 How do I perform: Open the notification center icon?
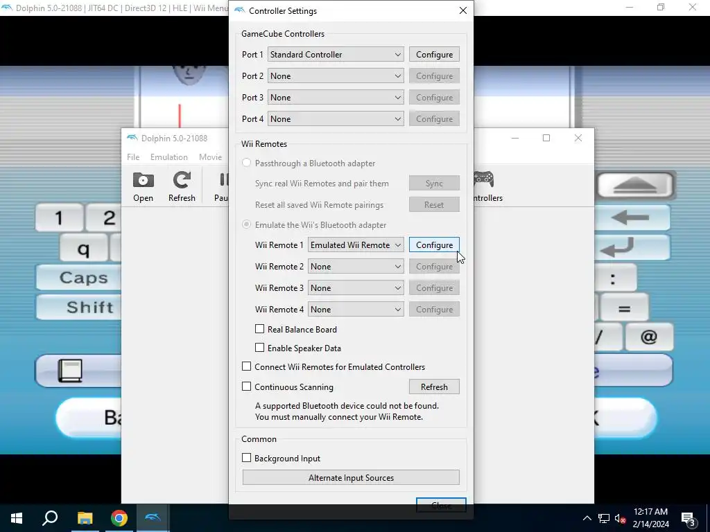coord(688,518)
